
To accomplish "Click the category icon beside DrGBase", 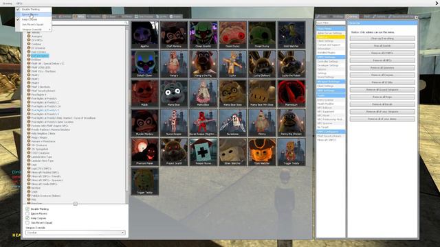I will (x=29, y=60).
